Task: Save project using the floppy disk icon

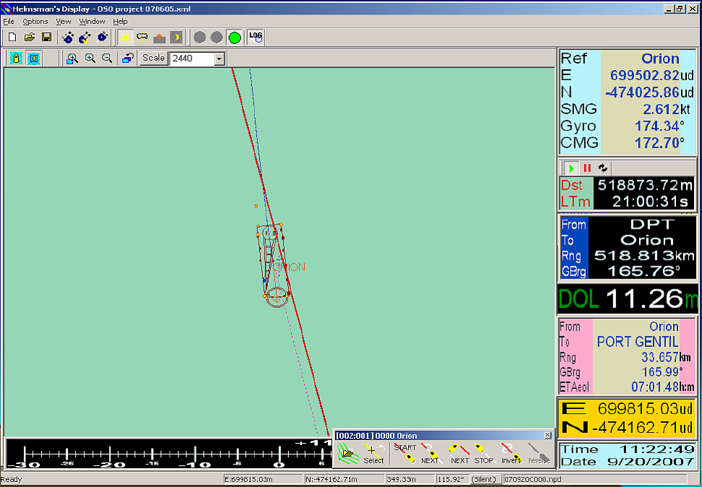Action: coord(46,37)
